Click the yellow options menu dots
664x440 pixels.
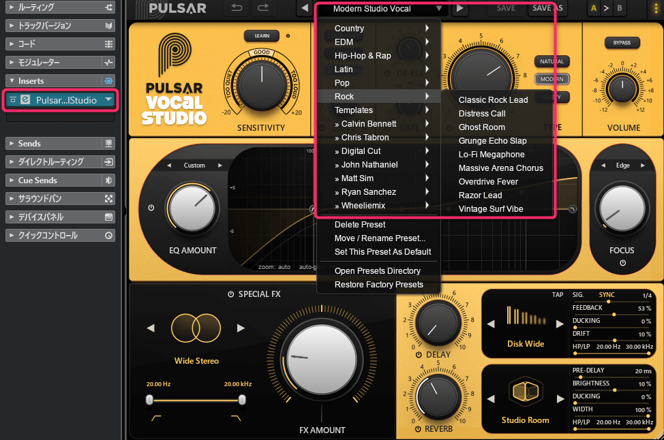tap(657, 8)
